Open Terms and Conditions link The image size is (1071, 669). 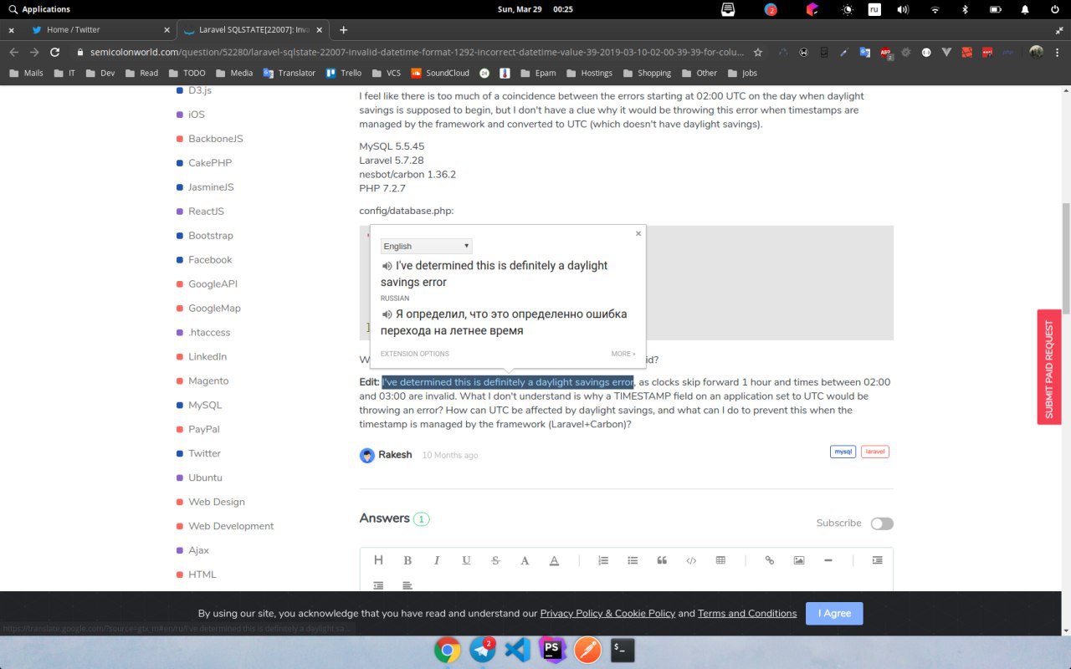[747, 613]
